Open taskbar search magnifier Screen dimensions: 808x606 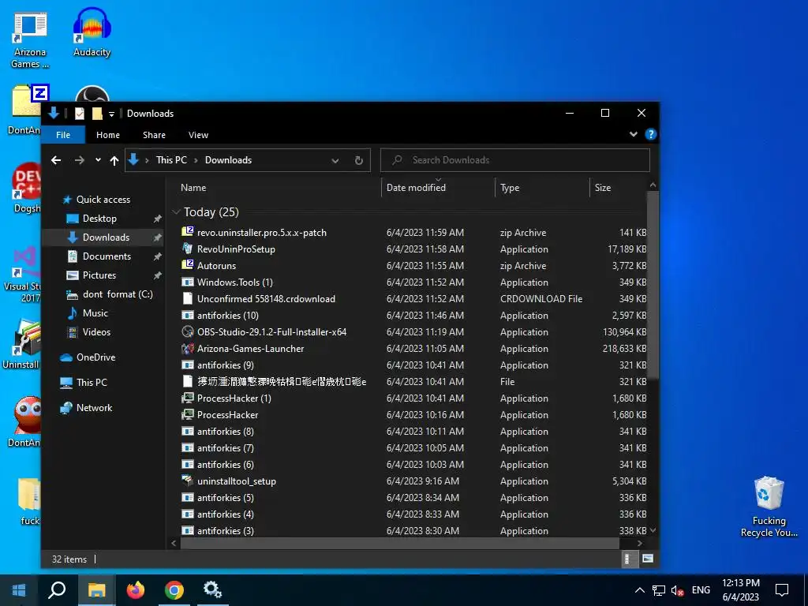click(57, 590)
